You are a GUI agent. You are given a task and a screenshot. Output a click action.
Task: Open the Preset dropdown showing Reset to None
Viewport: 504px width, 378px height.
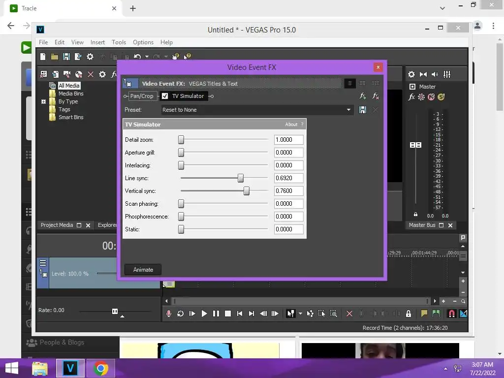point(257,110)
